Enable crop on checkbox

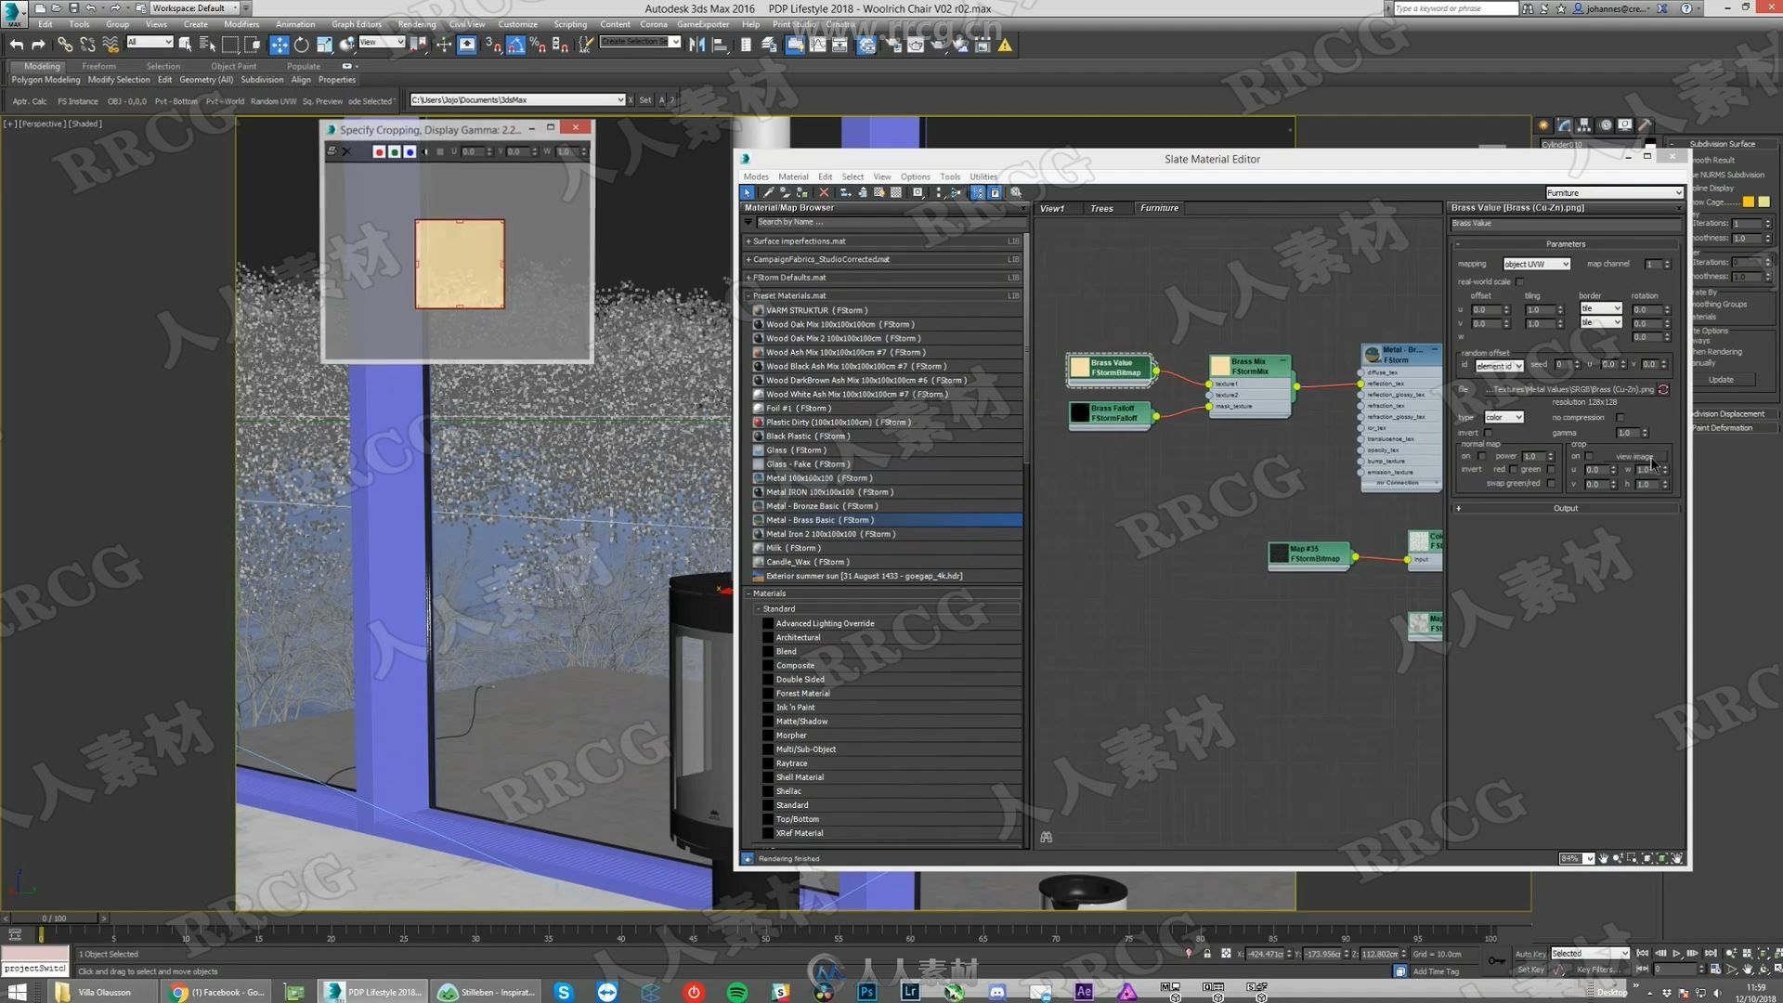[x=1589, y=456]
